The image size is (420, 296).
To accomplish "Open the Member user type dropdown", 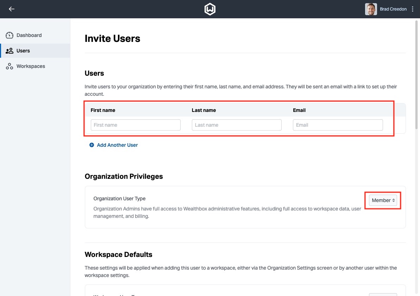I will coord(383,200).
